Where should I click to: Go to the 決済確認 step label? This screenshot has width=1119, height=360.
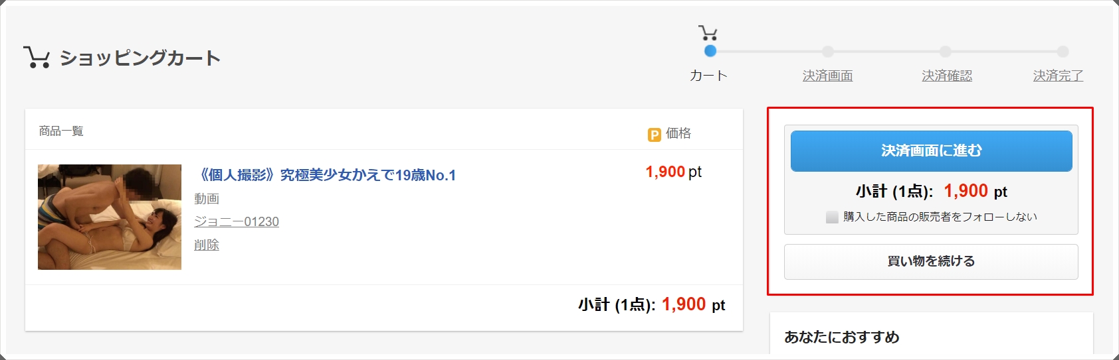pyautogui.click(x=947, y=76)
